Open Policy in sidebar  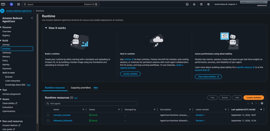tap(5, 61)
